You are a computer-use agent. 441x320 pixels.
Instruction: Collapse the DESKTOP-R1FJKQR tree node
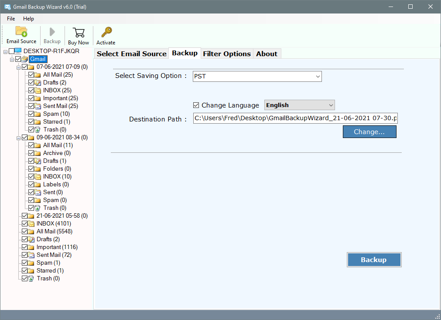[x=5, y=52]
